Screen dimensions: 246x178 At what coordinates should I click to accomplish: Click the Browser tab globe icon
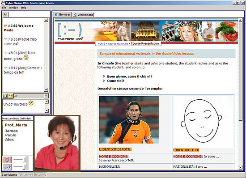coord(56,14)
